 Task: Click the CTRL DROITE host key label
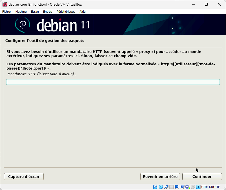pos(211,187)
